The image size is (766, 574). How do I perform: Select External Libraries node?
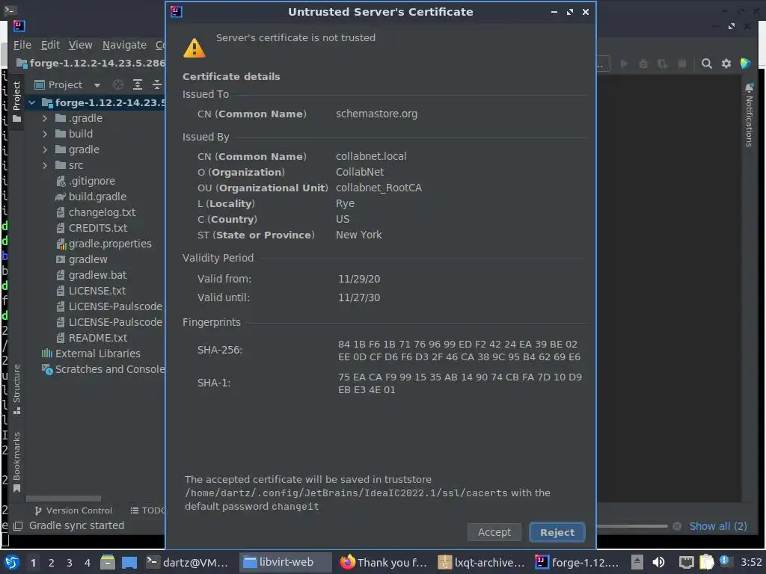coord(97,354)
